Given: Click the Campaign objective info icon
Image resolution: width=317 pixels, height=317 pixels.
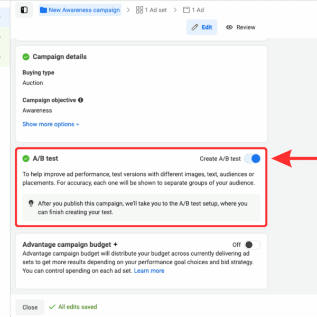Looking at the screenshot, I should point(81,100).
